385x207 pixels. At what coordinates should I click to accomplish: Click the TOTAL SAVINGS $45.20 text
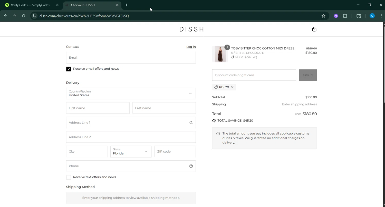pos(235,121)
